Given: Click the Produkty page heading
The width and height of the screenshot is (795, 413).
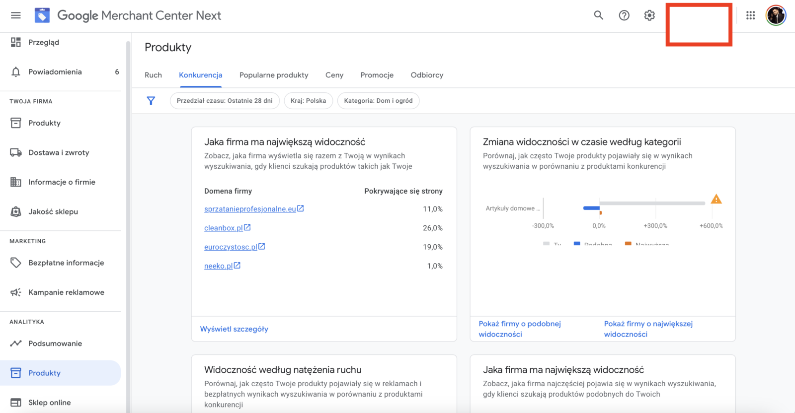Looking at the screenshot, I should click(x=168, y=47).
